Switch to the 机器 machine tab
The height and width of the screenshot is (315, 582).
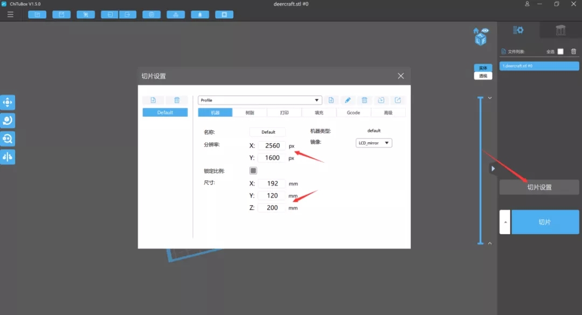pos(215,113)
